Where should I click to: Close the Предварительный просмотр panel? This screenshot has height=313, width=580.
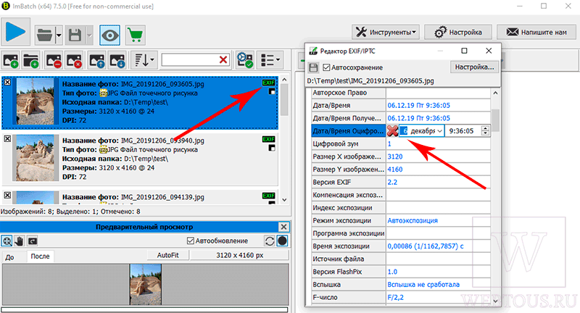[x=283, y=227]
